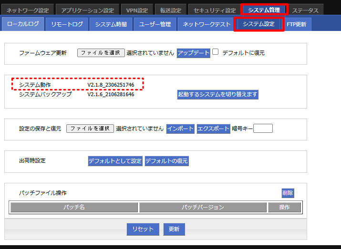Tick the デフォルトに復元 checkbox
Image resolution: width=341 pixels, height=249 pixels.
pos(215,52)
